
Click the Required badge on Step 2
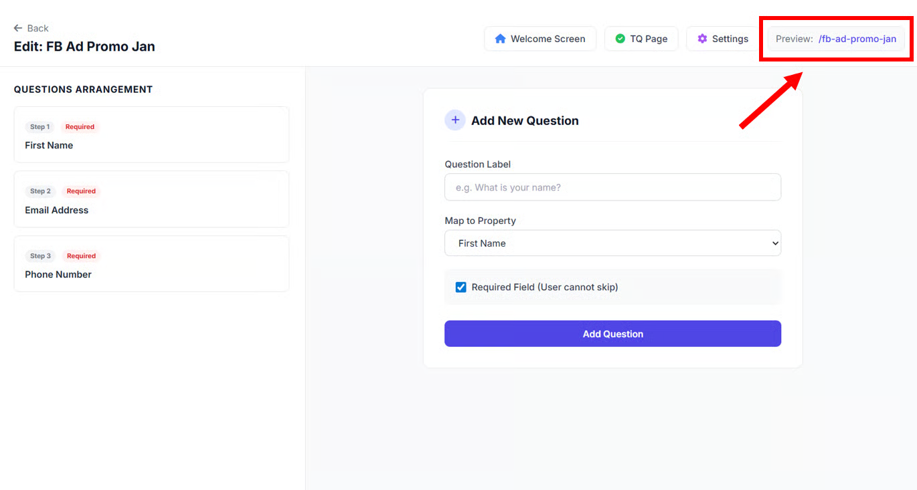tap(81, 191)
